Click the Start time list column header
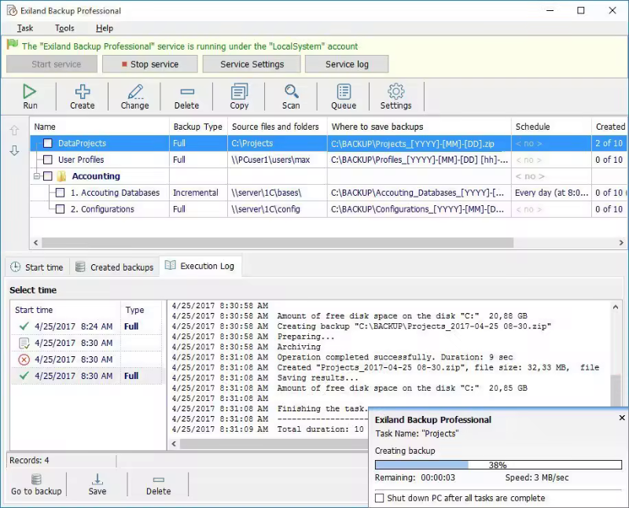The width and height of the screenshot is (629, 508). (x=66, y=310)
